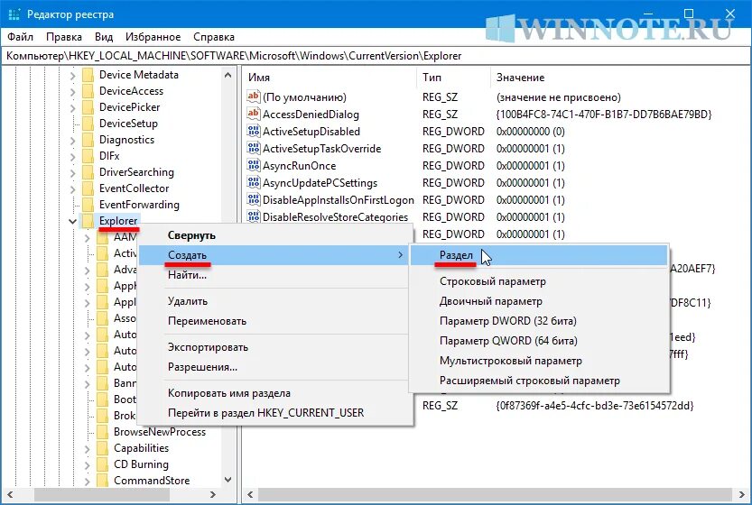Click the DWORD icon of AsyncRunOnce

pos(253,165)
